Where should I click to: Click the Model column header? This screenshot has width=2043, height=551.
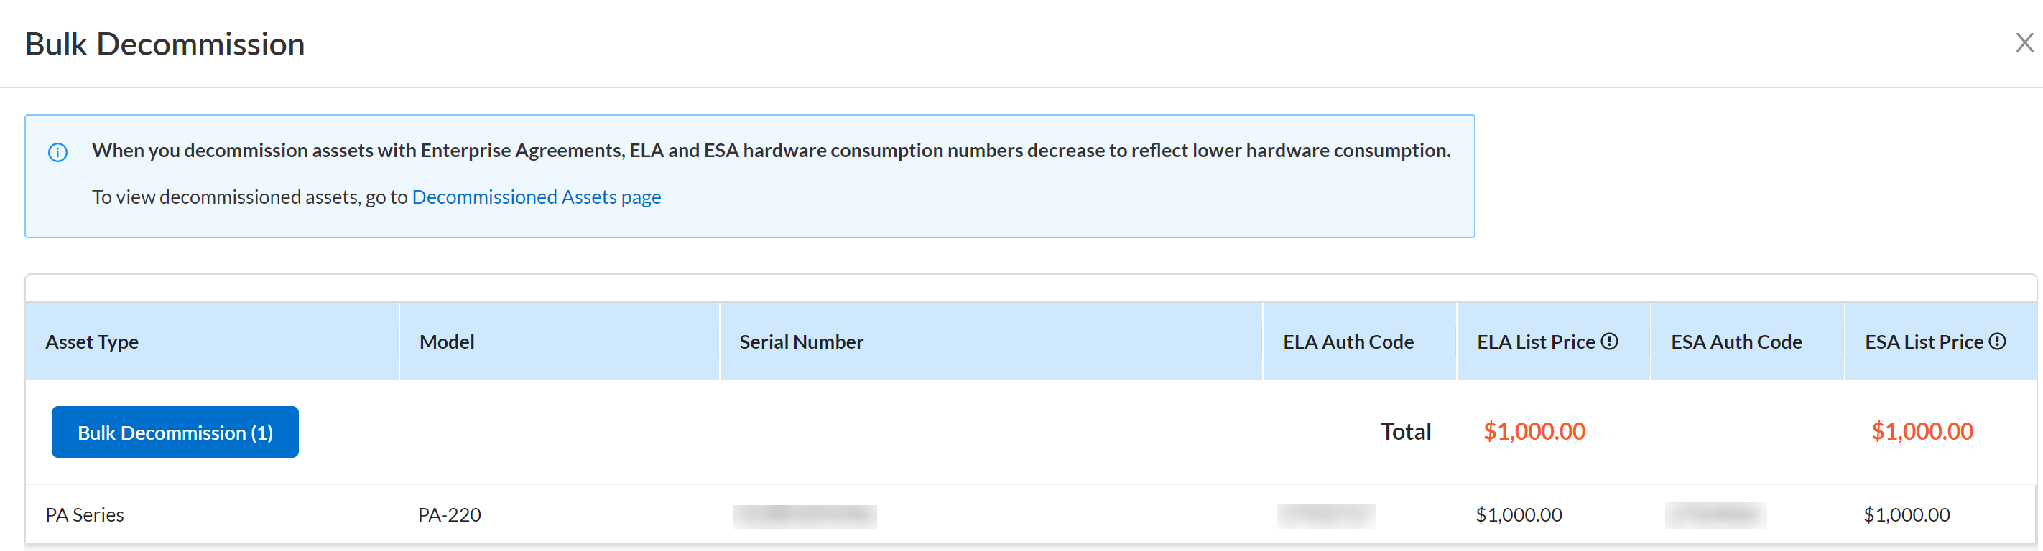click(447, 342)
